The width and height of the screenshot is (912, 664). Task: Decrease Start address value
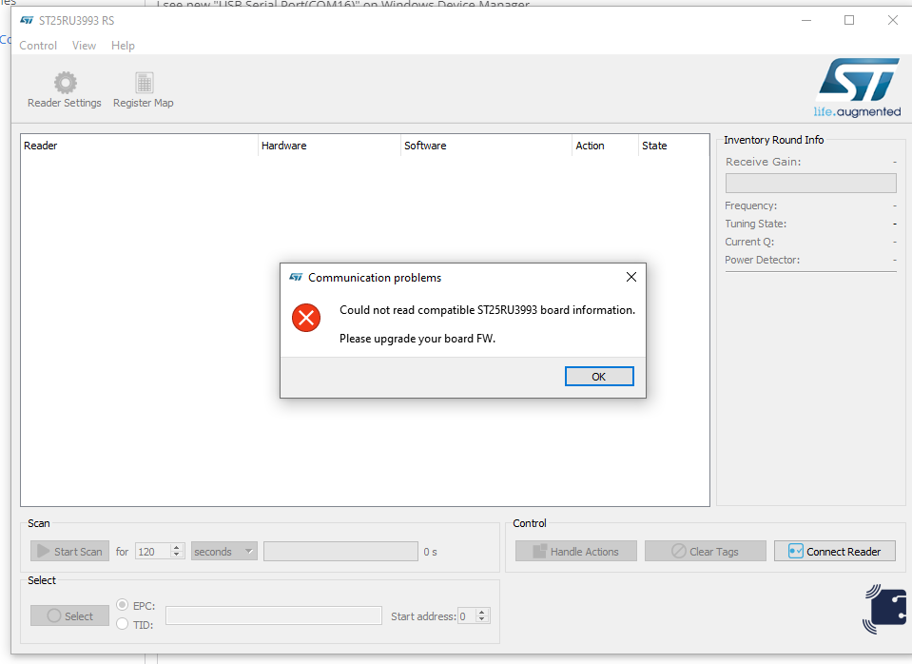point(481,620)
